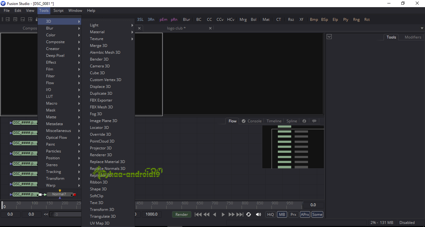The width and height of the screenshot is (425, 227).
Task: Select Shape 3D menu entry
Action: click(108, 189)
